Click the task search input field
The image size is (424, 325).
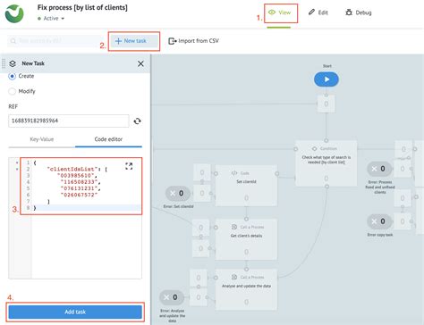tap(55, 41)
